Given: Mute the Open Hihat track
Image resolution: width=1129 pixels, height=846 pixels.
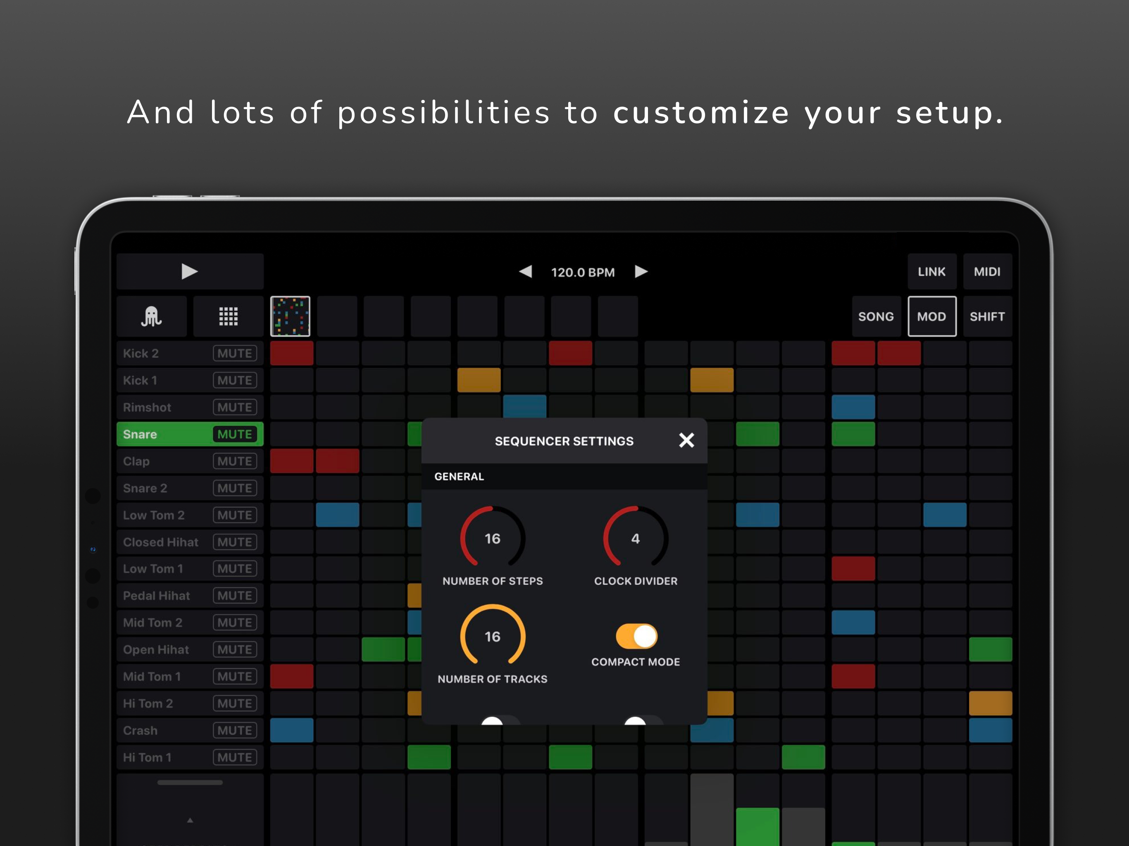Looking at the screenshot, I should pyautogui.click(x=235, y=649).
